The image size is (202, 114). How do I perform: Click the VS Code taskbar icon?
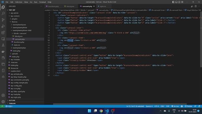[107, 111]
